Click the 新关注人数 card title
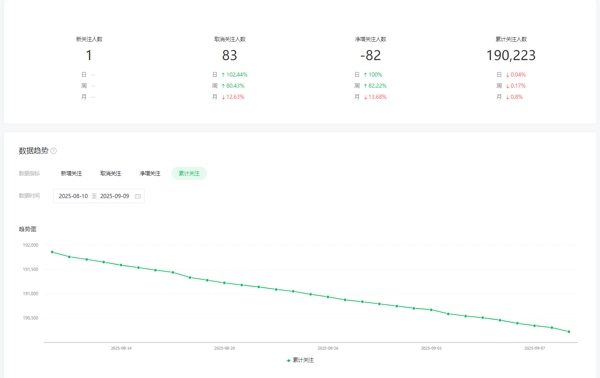Viewport: 600px width, 378px height. coord(89,39)
